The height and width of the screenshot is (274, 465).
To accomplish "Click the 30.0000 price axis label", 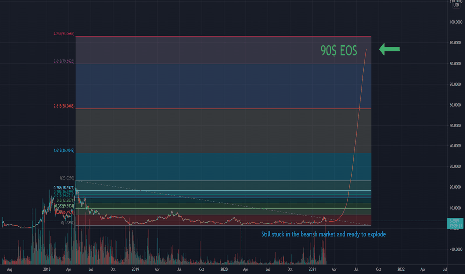I will (x=456, y=167).
